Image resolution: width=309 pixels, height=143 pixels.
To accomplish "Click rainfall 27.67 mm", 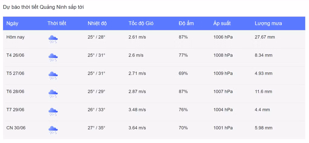I will click(x=265, y=37).
